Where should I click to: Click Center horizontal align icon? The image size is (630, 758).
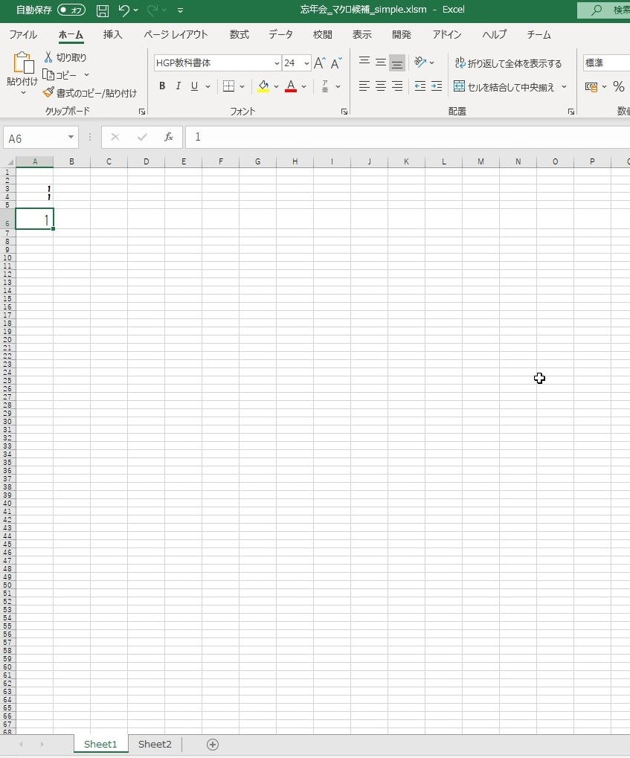(x=381, y=86)
